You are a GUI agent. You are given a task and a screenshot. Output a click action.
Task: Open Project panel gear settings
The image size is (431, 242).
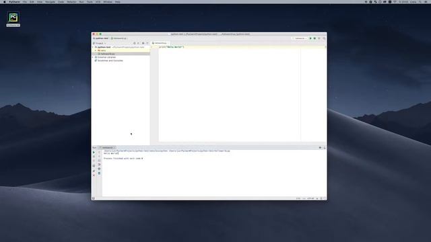[143, 43]
